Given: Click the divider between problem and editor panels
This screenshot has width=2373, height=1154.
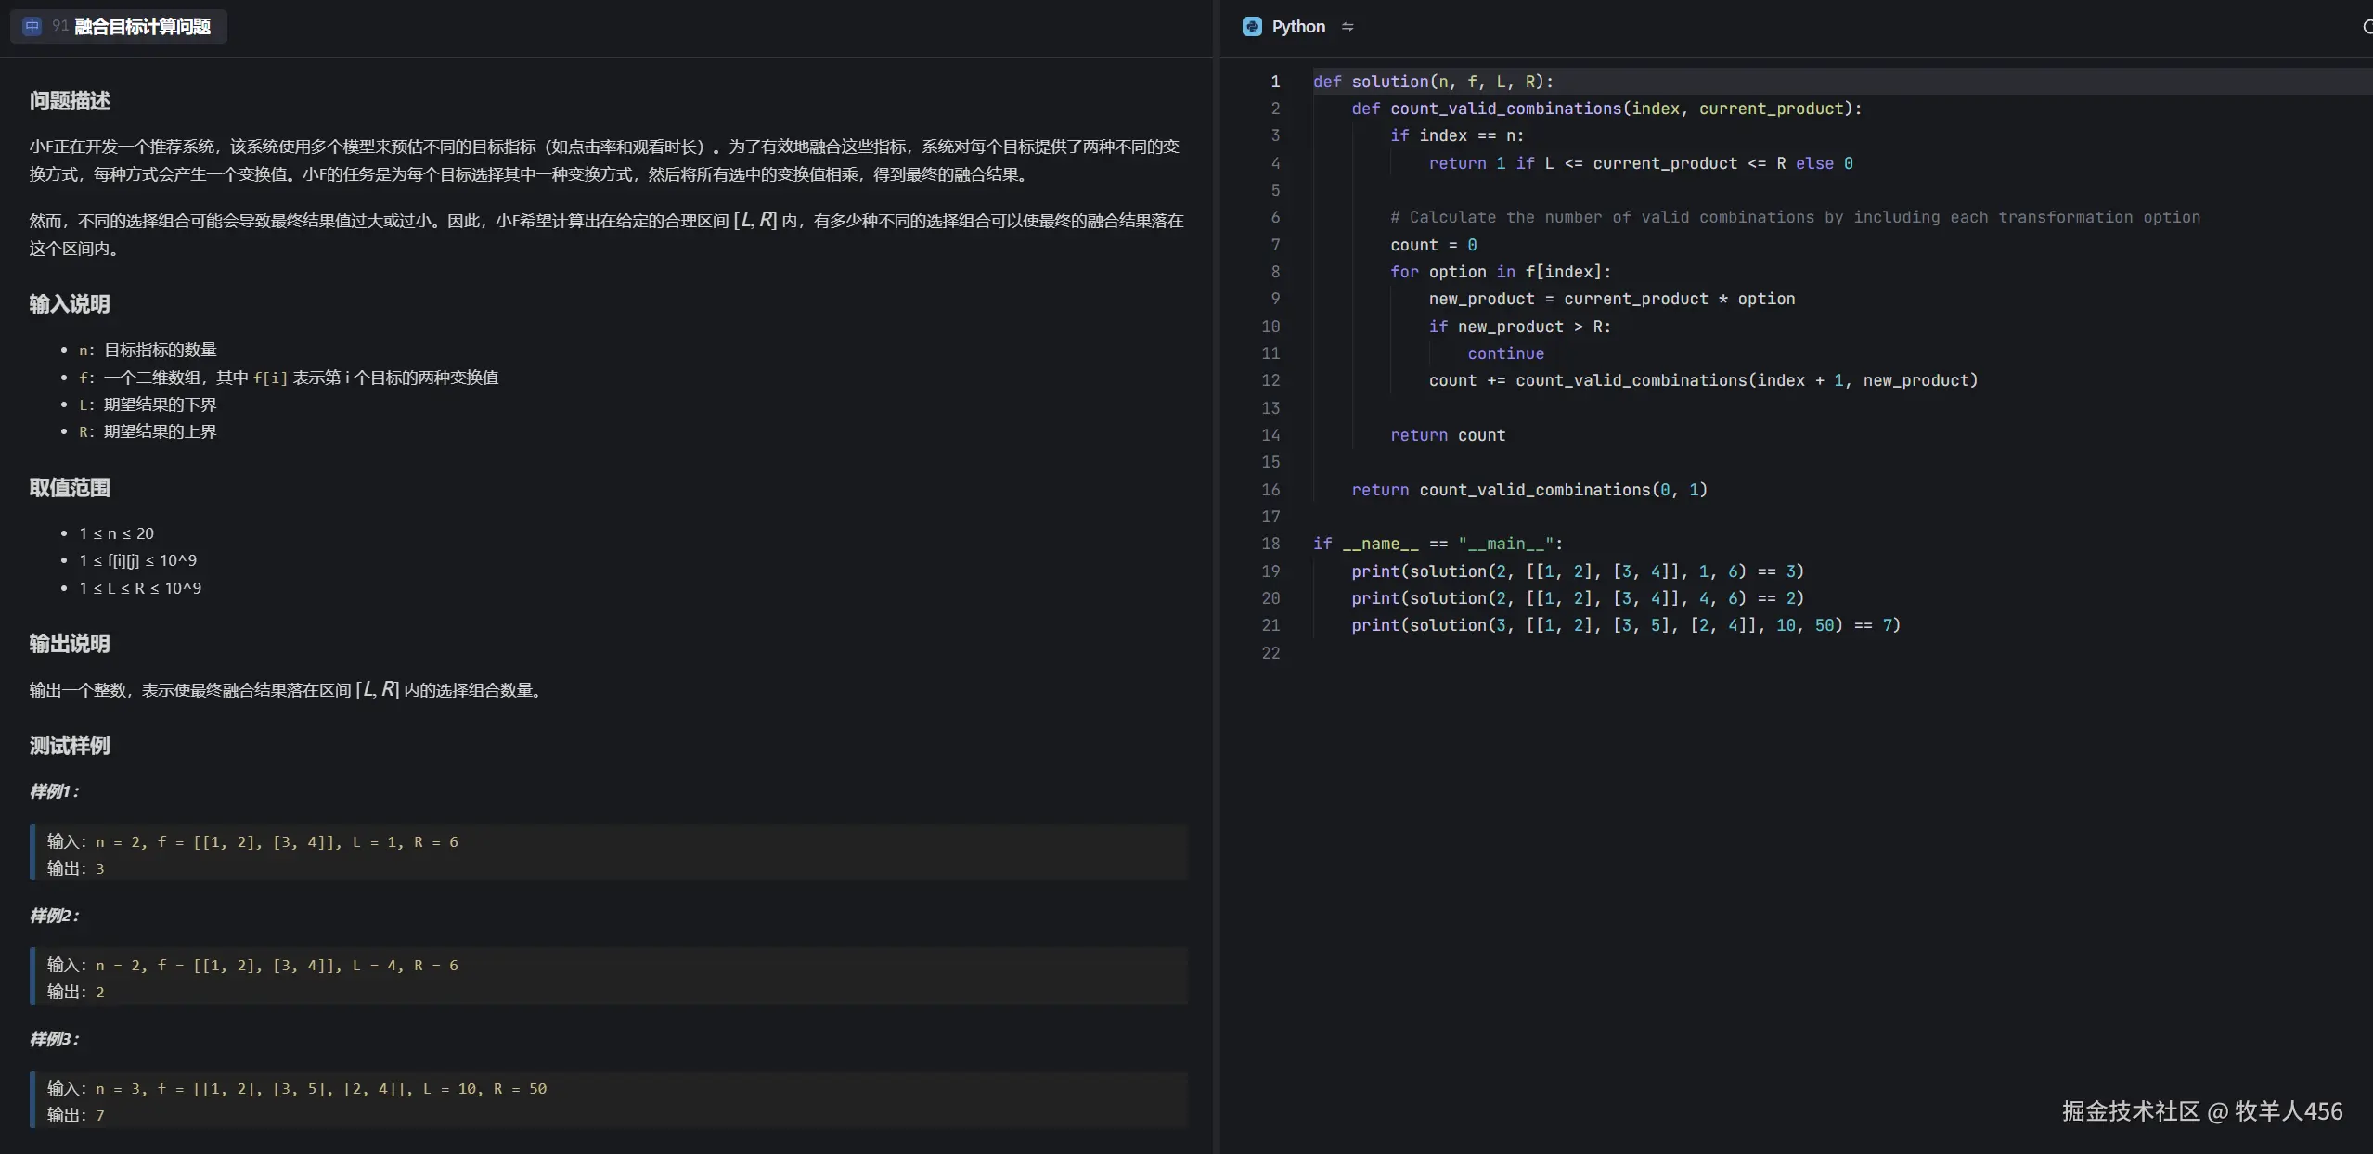Looking at the screenshot, I should coord(1216,575).
